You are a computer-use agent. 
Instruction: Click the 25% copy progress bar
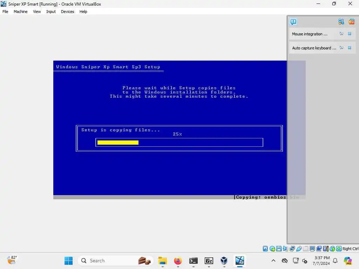pyautogui.click(x=179, y=143)
